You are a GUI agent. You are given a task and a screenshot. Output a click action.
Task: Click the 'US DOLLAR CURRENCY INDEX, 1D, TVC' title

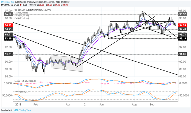click(x=33, y=10)
